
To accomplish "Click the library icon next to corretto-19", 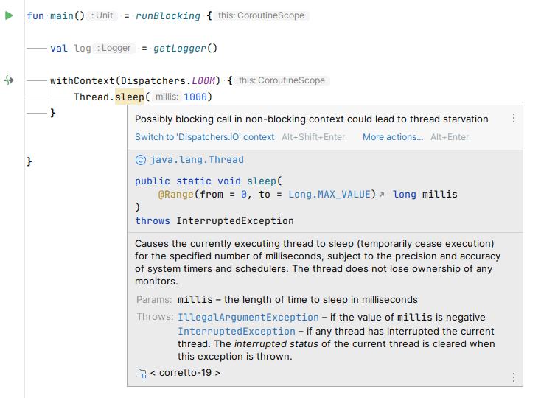I will [x=141, y=373].
